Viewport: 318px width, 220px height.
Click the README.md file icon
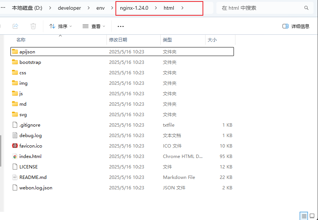click(x=15, y=177)
